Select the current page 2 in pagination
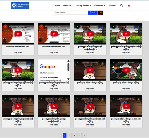149x138 pixels. point(65,135)
